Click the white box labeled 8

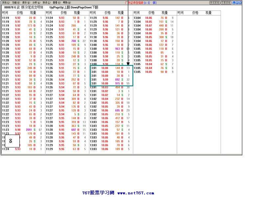(x=11, y=141)
